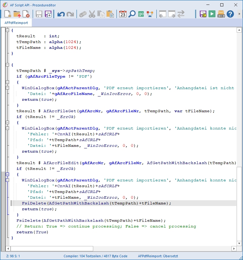The height and width of the screenshot is (260, 243).
Task: Click the calendar 23 icon
Action: click(123, 14)
